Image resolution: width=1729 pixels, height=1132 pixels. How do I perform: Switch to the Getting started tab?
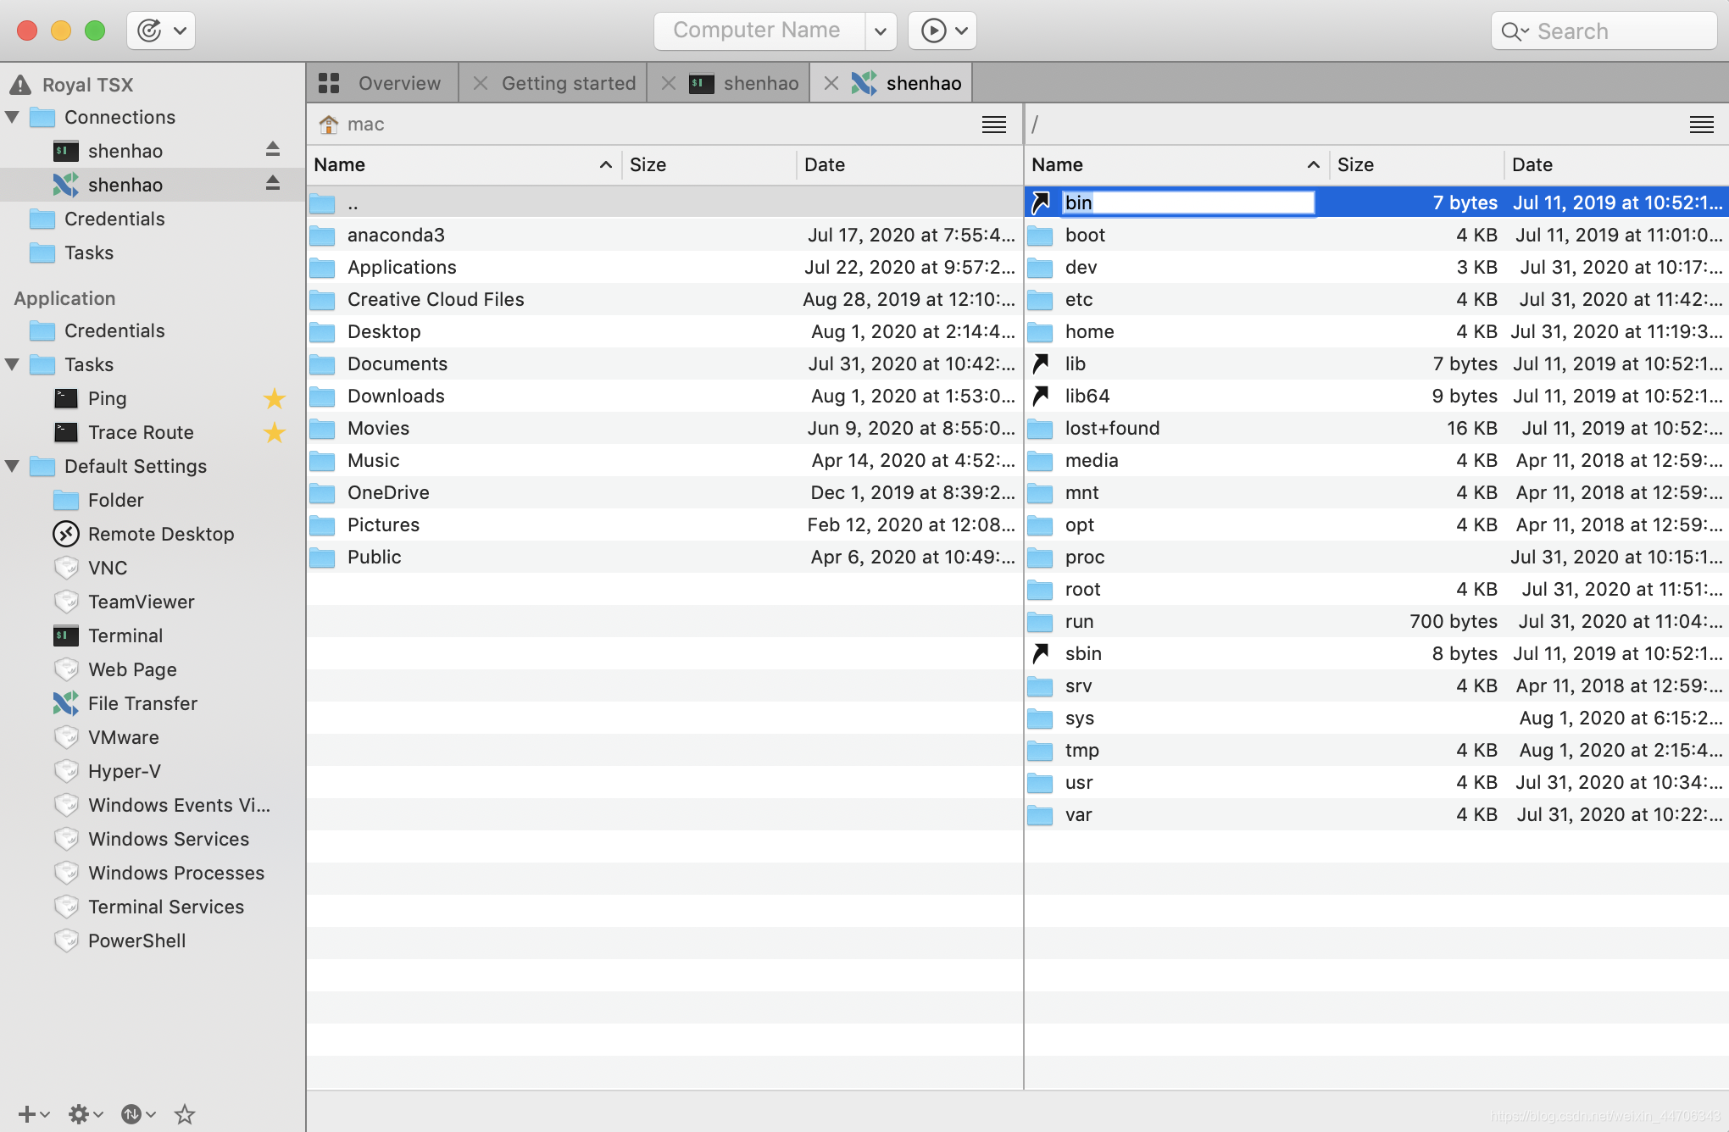point(568,83)
